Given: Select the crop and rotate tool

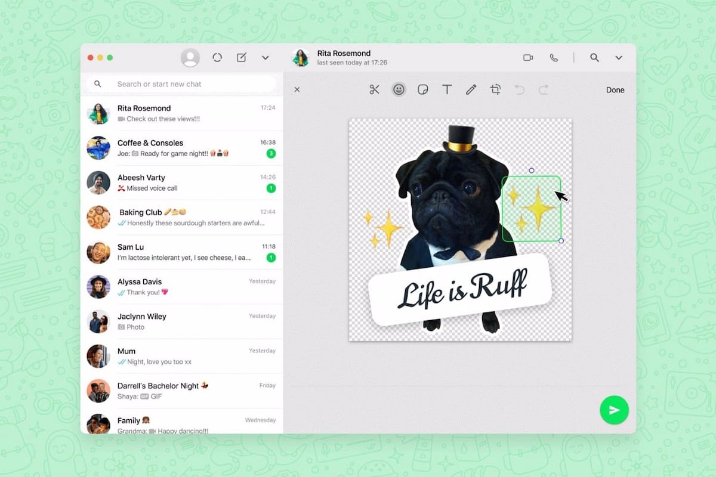Looking at the screenshot, I should [x=495, y=89].
